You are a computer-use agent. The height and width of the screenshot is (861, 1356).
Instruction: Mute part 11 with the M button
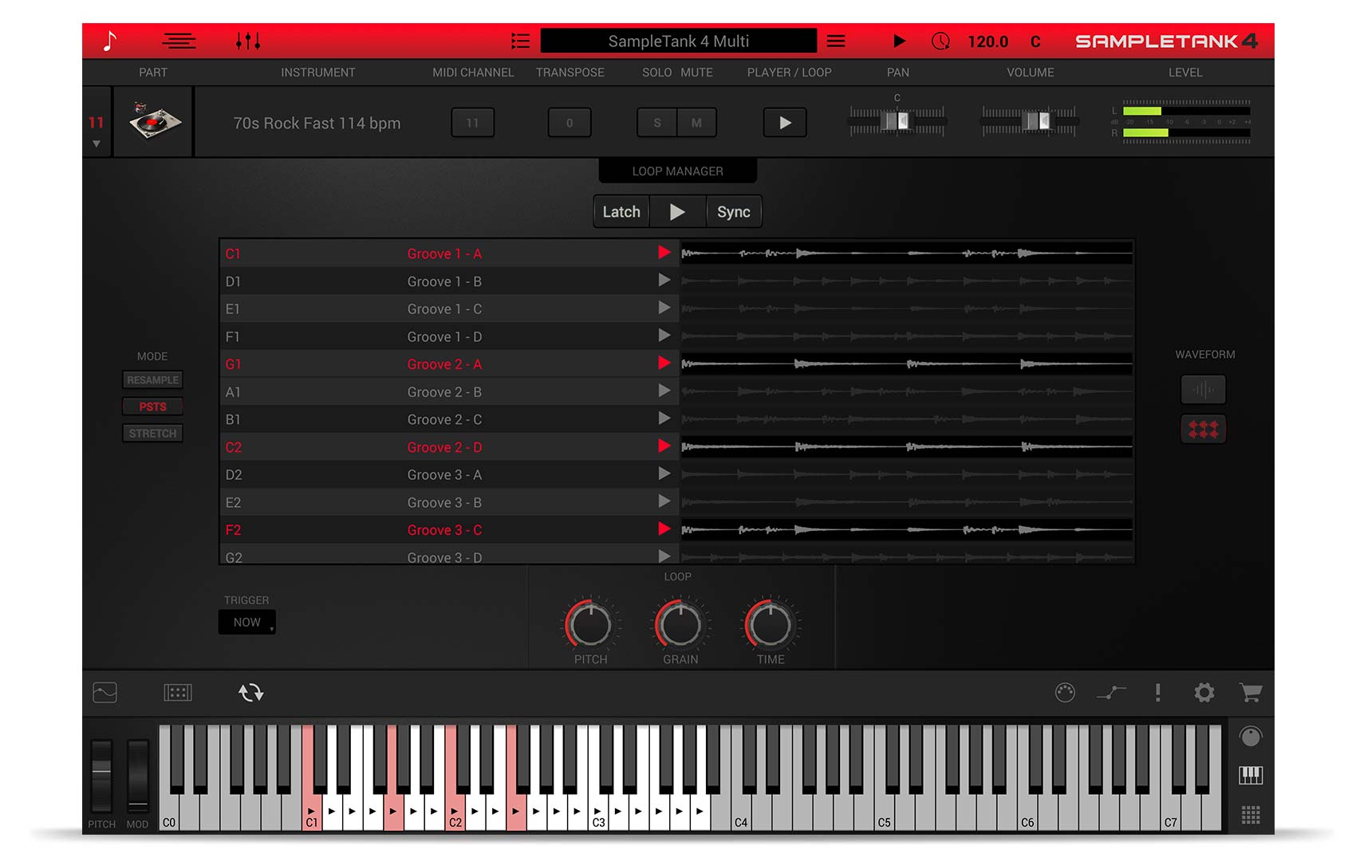tap(696, 123)
